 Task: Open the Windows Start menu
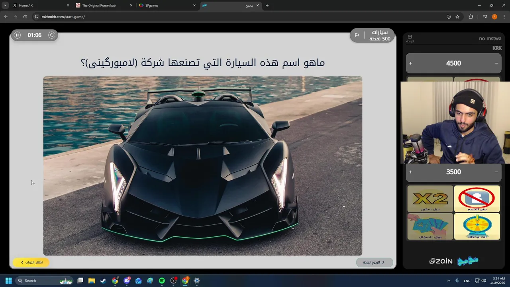[8, 281]
